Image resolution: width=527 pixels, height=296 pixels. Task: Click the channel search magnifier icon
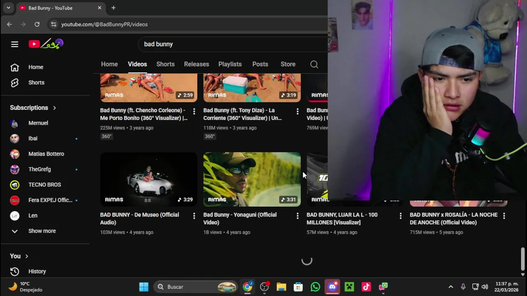coord(314,64)
